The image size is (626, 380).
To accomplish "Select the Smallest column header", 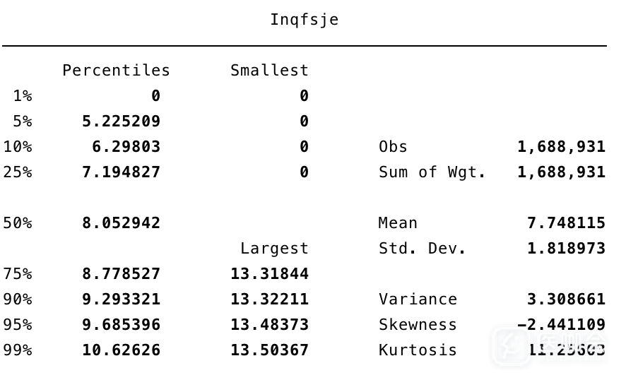I will 269,71.
